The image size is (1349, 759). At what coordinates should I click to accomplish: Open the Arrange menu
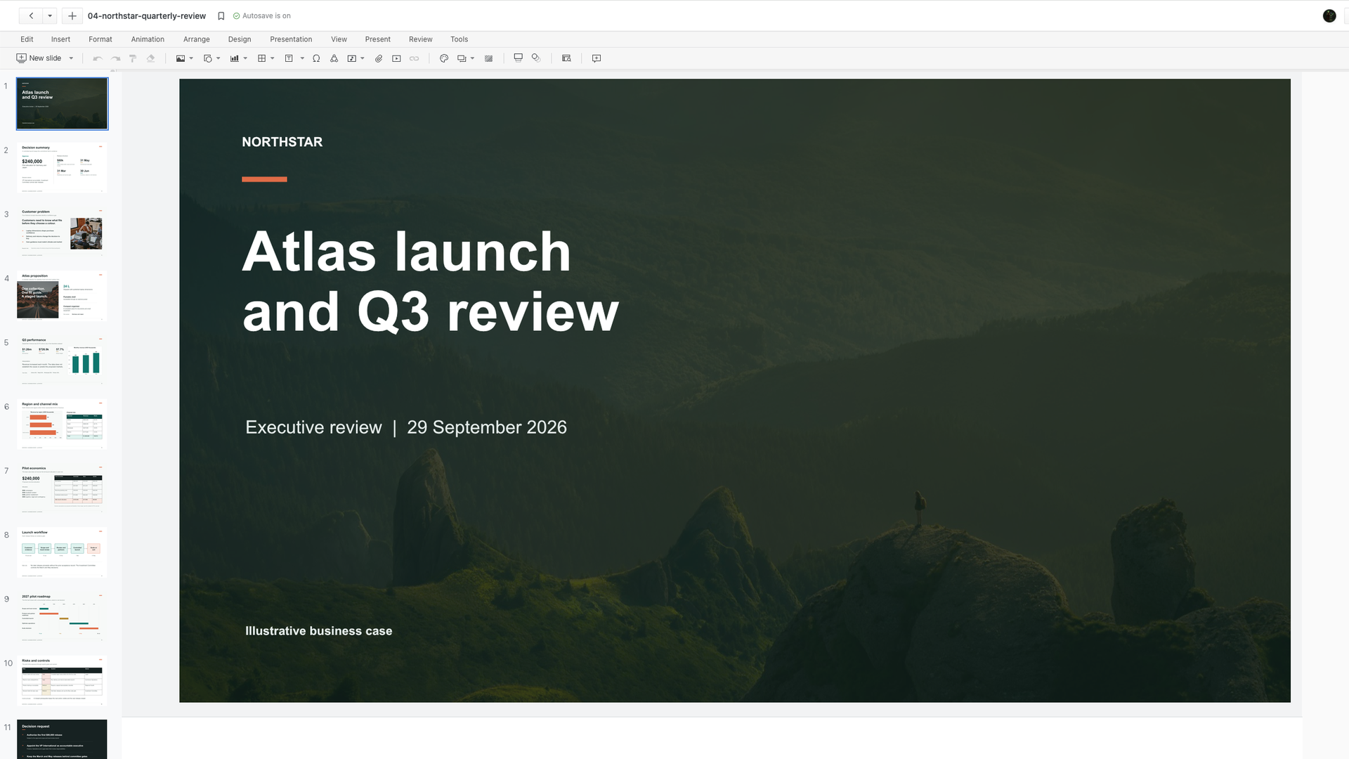197,39
